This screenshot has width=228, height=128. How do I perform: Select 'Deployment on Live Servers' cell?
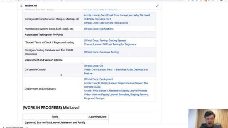[x=52, y=89]
